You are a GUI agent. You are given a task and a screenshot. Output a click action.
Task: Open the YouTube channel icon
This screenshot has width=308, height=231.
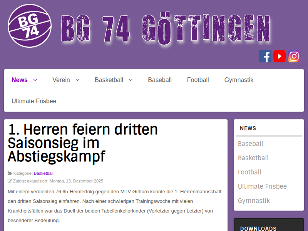coord(280,56)
